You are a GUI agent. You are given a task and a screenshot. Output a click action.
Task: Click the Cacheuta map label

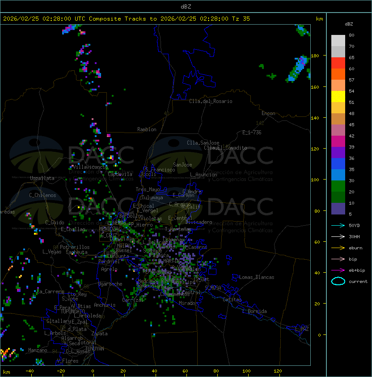coord(76,252)
